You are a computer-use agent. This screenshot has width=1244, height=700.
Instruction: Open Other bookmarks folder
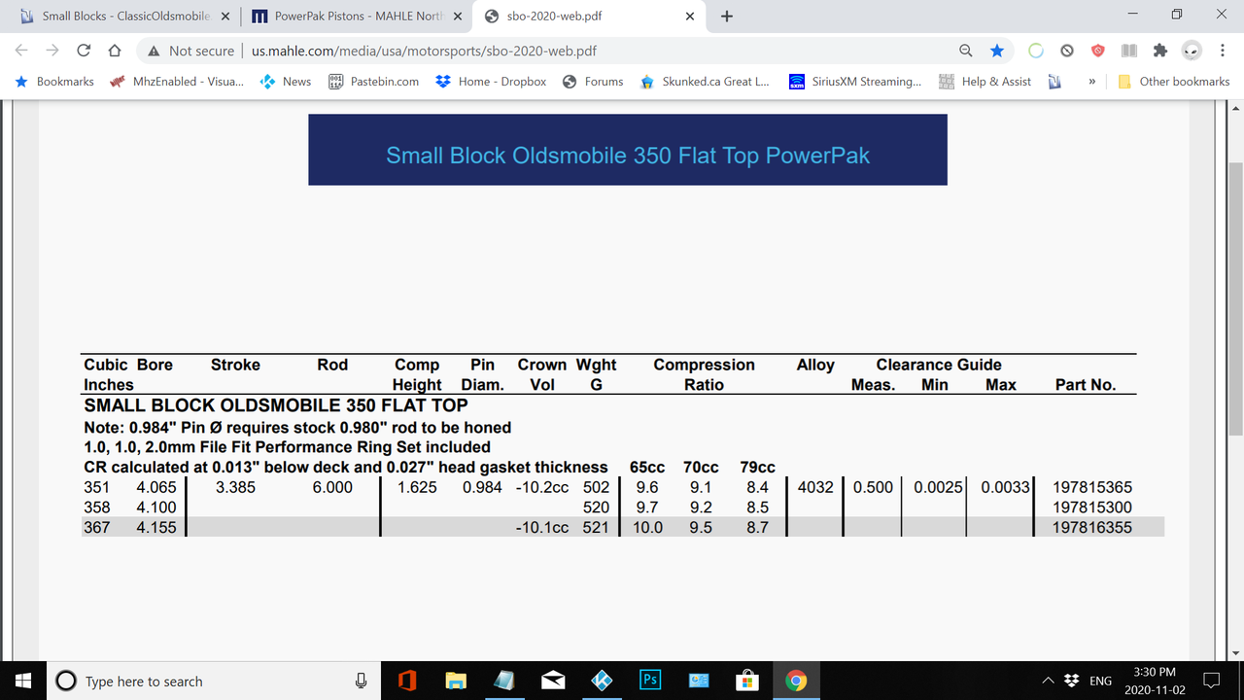tap(1174, 82)
